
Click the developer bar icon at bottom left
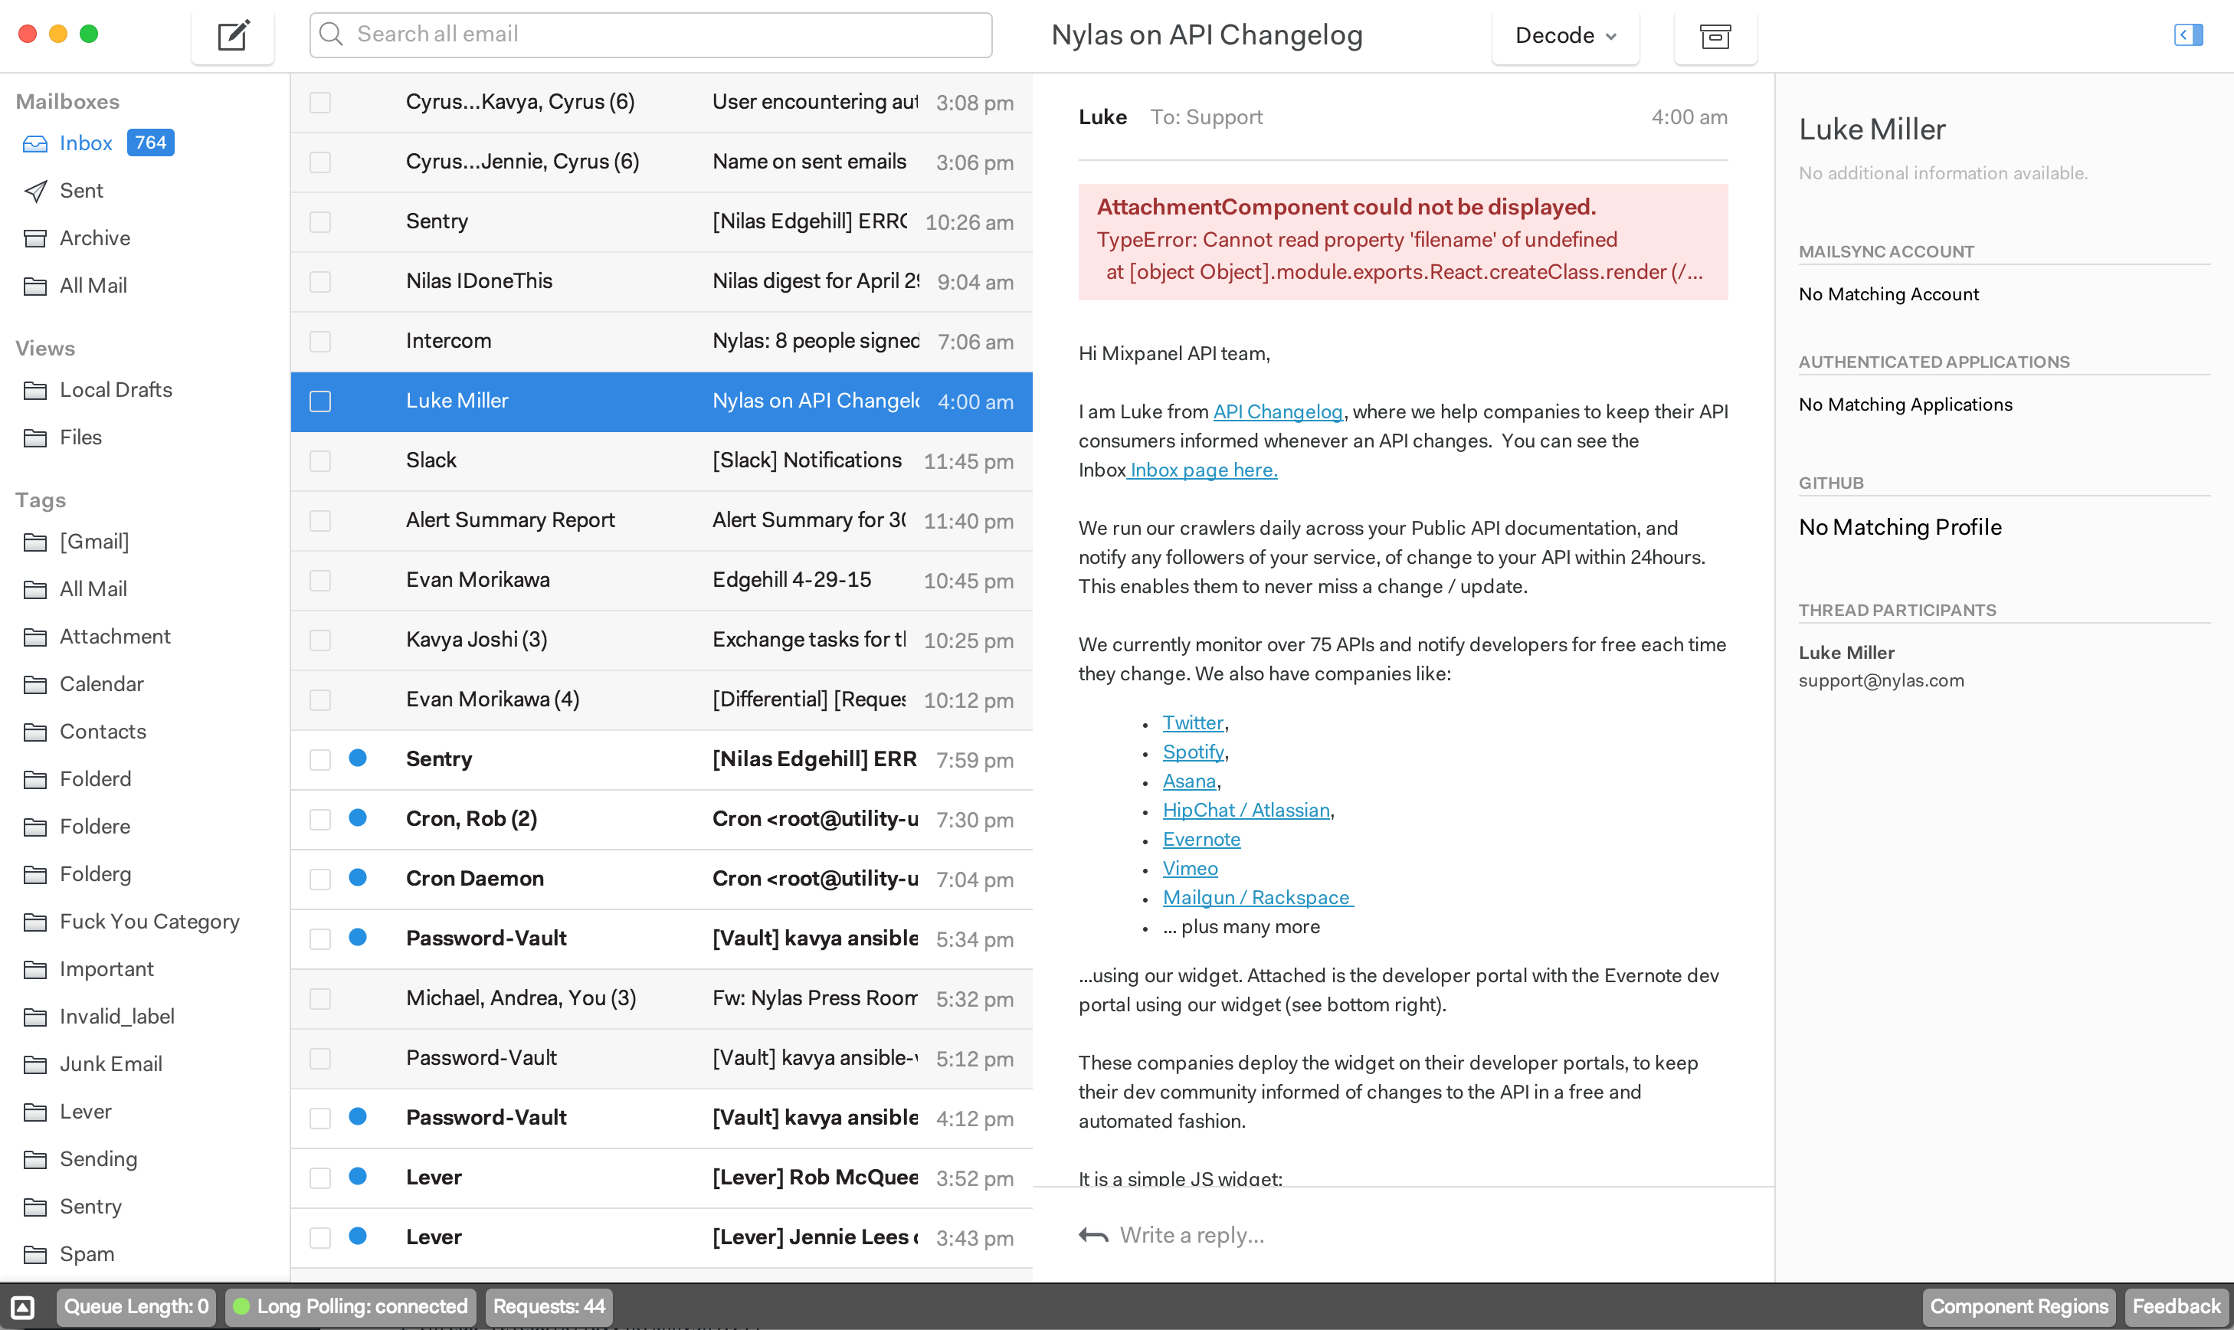coord(23,1307)
